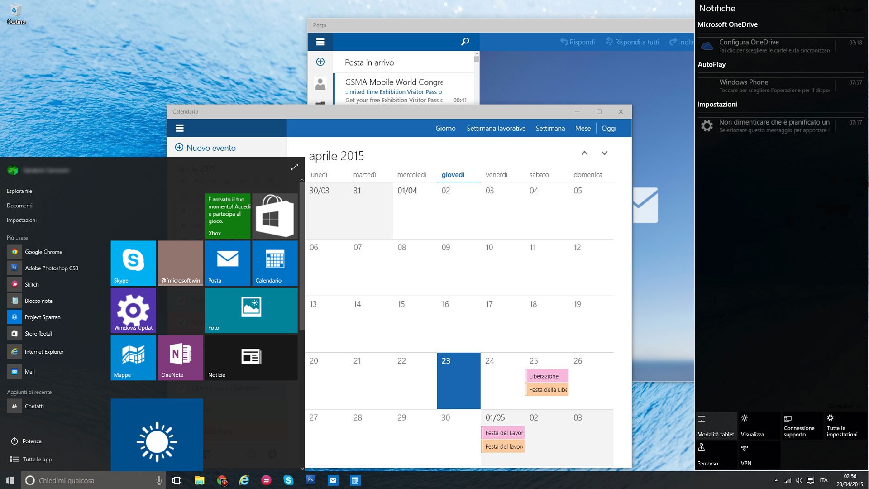Create a Nuovo evento
Viewport: 869px width, 489px height.
(205, 148)
